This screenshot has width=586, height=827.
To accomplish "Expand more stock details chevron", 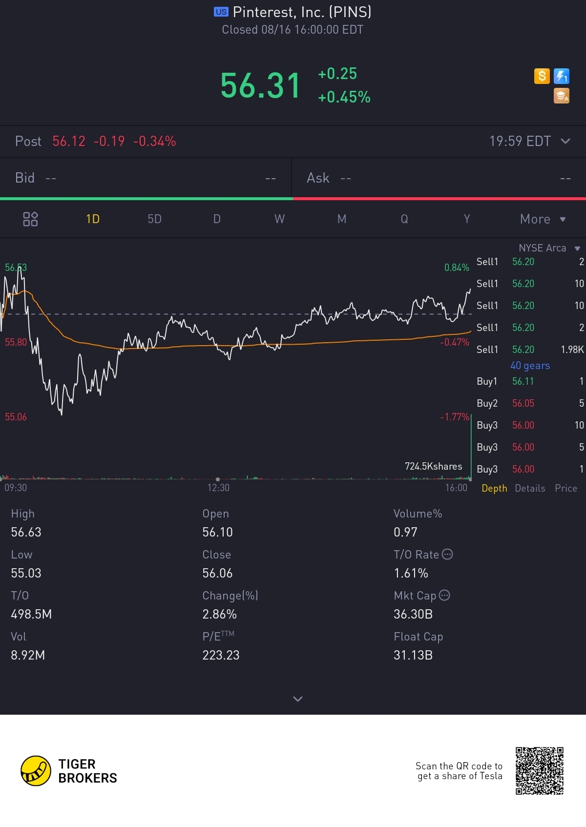I will tap(297, 699).
